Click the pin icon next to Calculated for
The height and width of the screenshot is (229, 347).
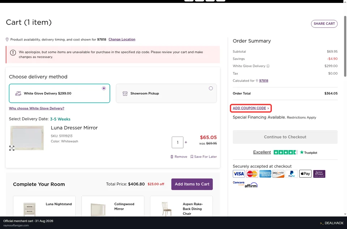[x=257, y=81]
